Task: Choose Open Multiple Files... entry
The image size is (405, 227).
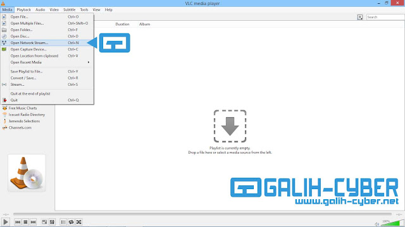Action: [47, 23]
